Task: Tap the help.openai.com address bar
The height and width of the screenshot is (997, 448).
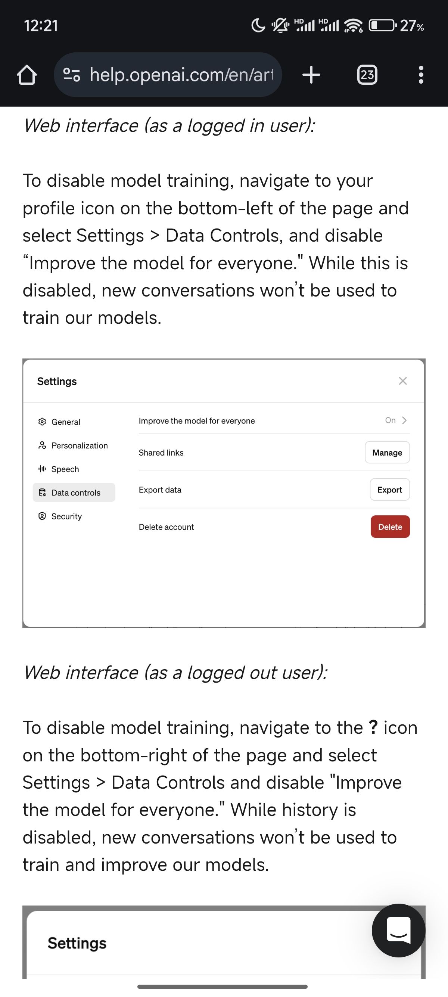Action: (181, 74)
